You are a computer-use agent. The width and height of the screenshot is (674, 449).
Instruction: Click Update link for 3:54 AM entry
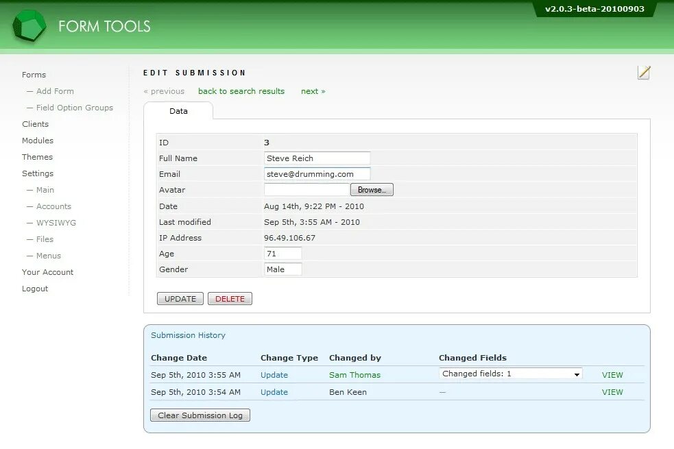pos(274,392)
